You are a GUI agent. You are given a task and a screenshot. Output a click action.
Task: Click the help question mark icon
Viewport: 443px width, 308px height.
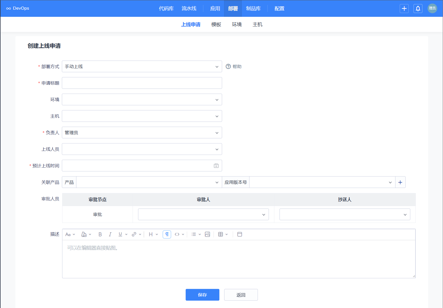(x=228, y=66)
